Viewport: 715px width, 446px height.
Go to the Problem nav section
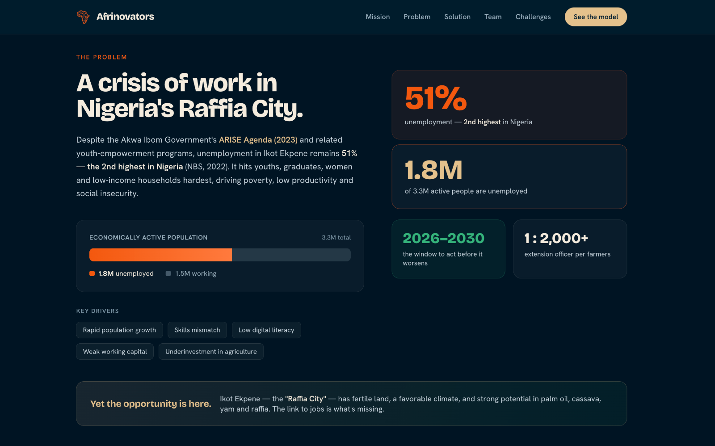(417, 17)
